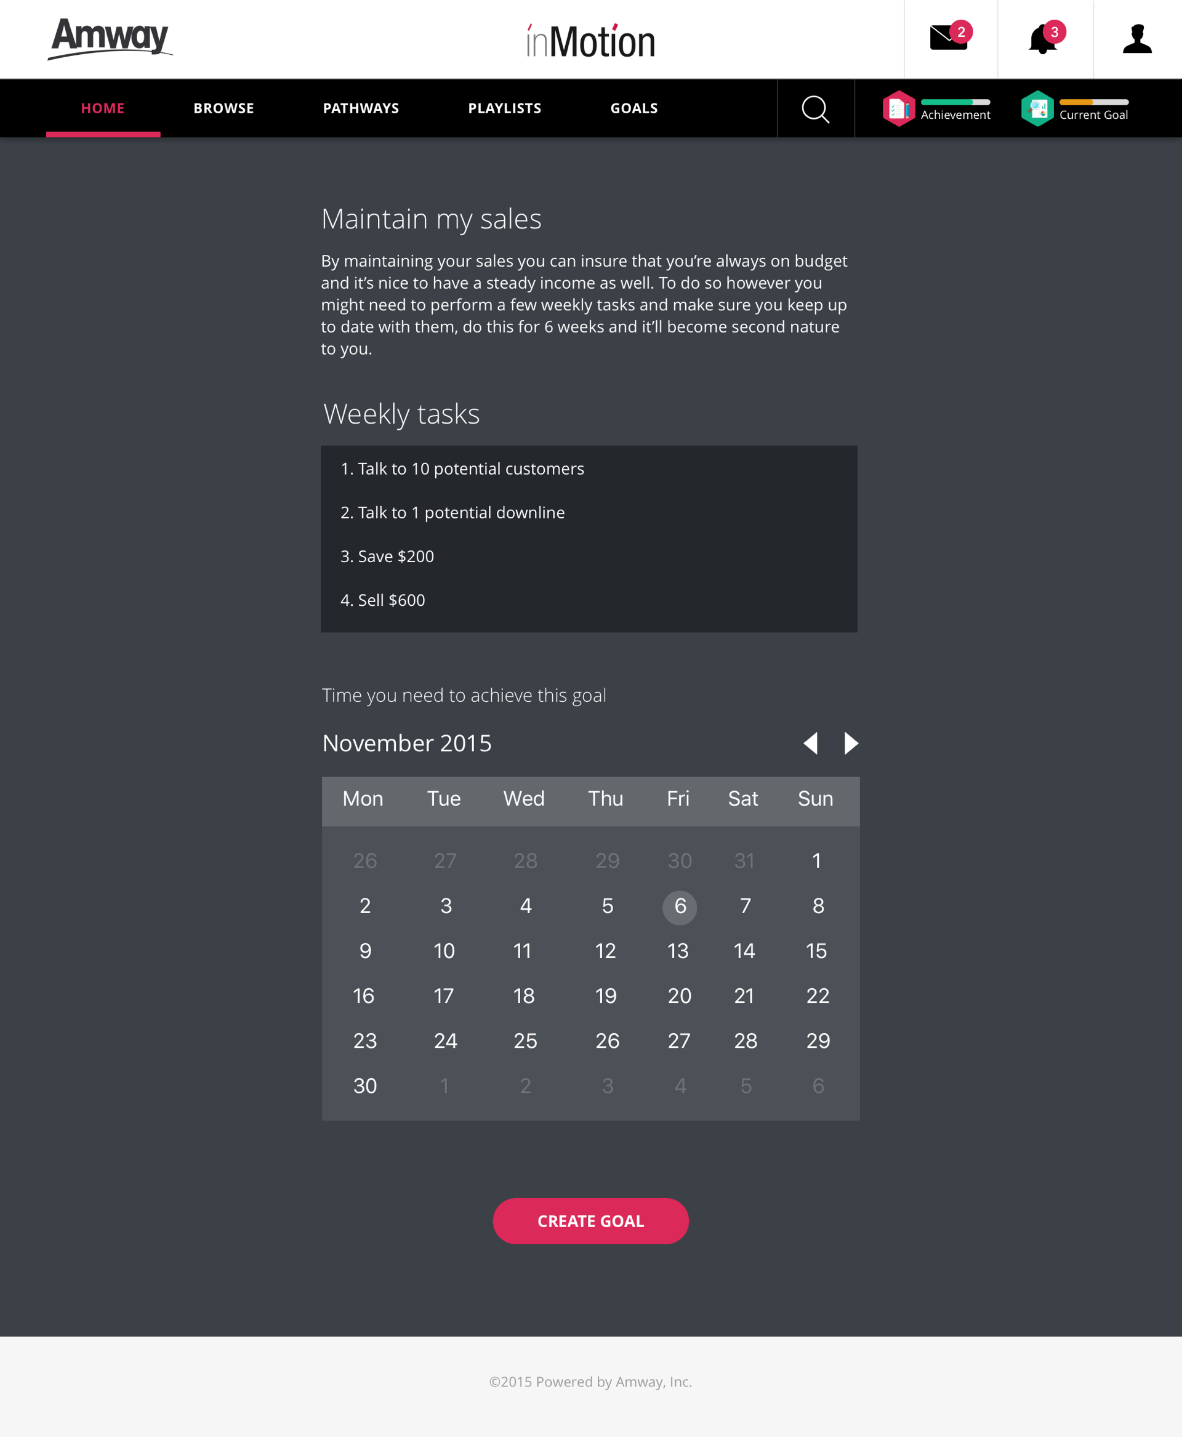Switch to the Pathways tab
1182x1437 pixels.
(361, 108)
